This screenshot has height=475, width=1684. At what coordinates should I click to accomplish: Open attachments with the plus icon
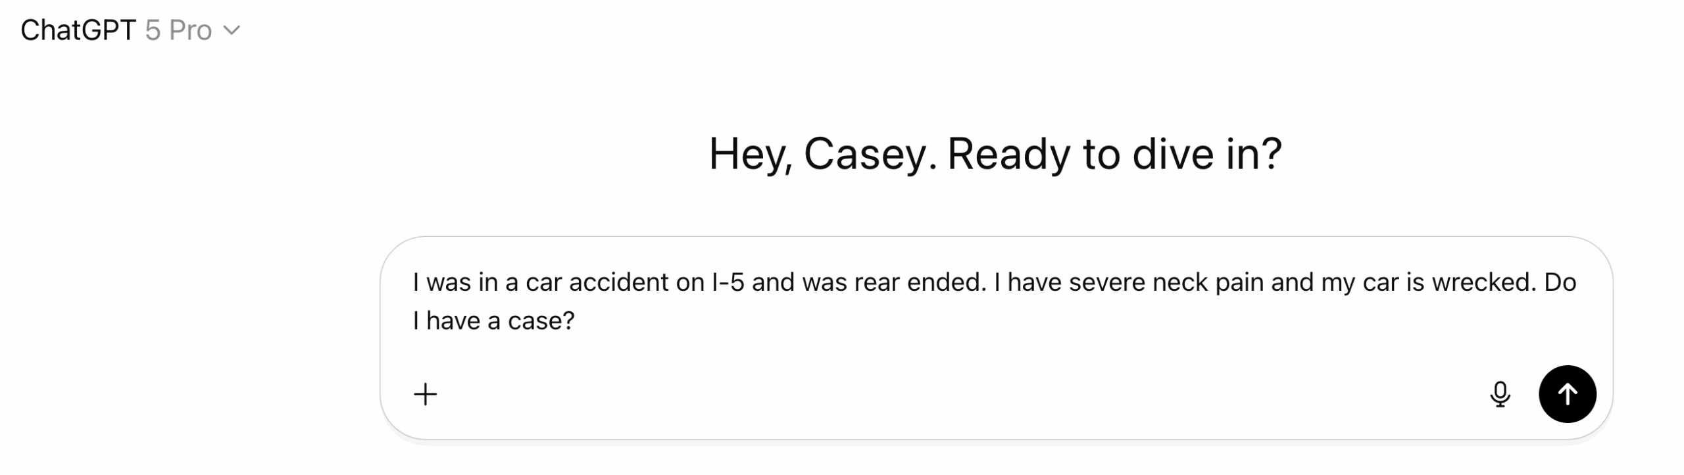point(425,394)
